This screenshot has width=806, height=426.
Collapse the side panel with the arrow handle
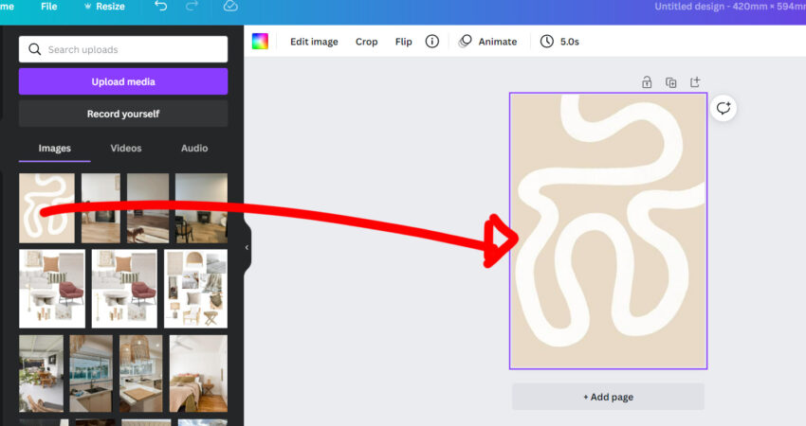coord(247,247)
